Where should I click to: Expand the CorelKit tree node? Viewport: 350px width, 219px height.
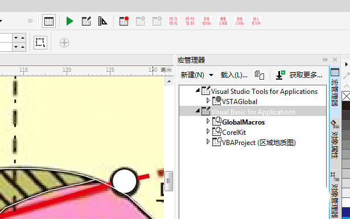[208, 131]
